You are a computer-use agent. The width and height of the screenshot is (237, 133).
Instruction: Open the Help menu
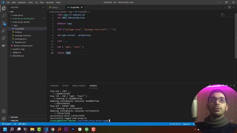pos(58,3)
